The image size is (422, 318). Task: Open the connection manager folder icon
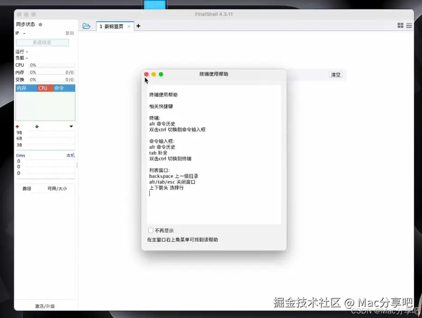click(x=86, y=26)
